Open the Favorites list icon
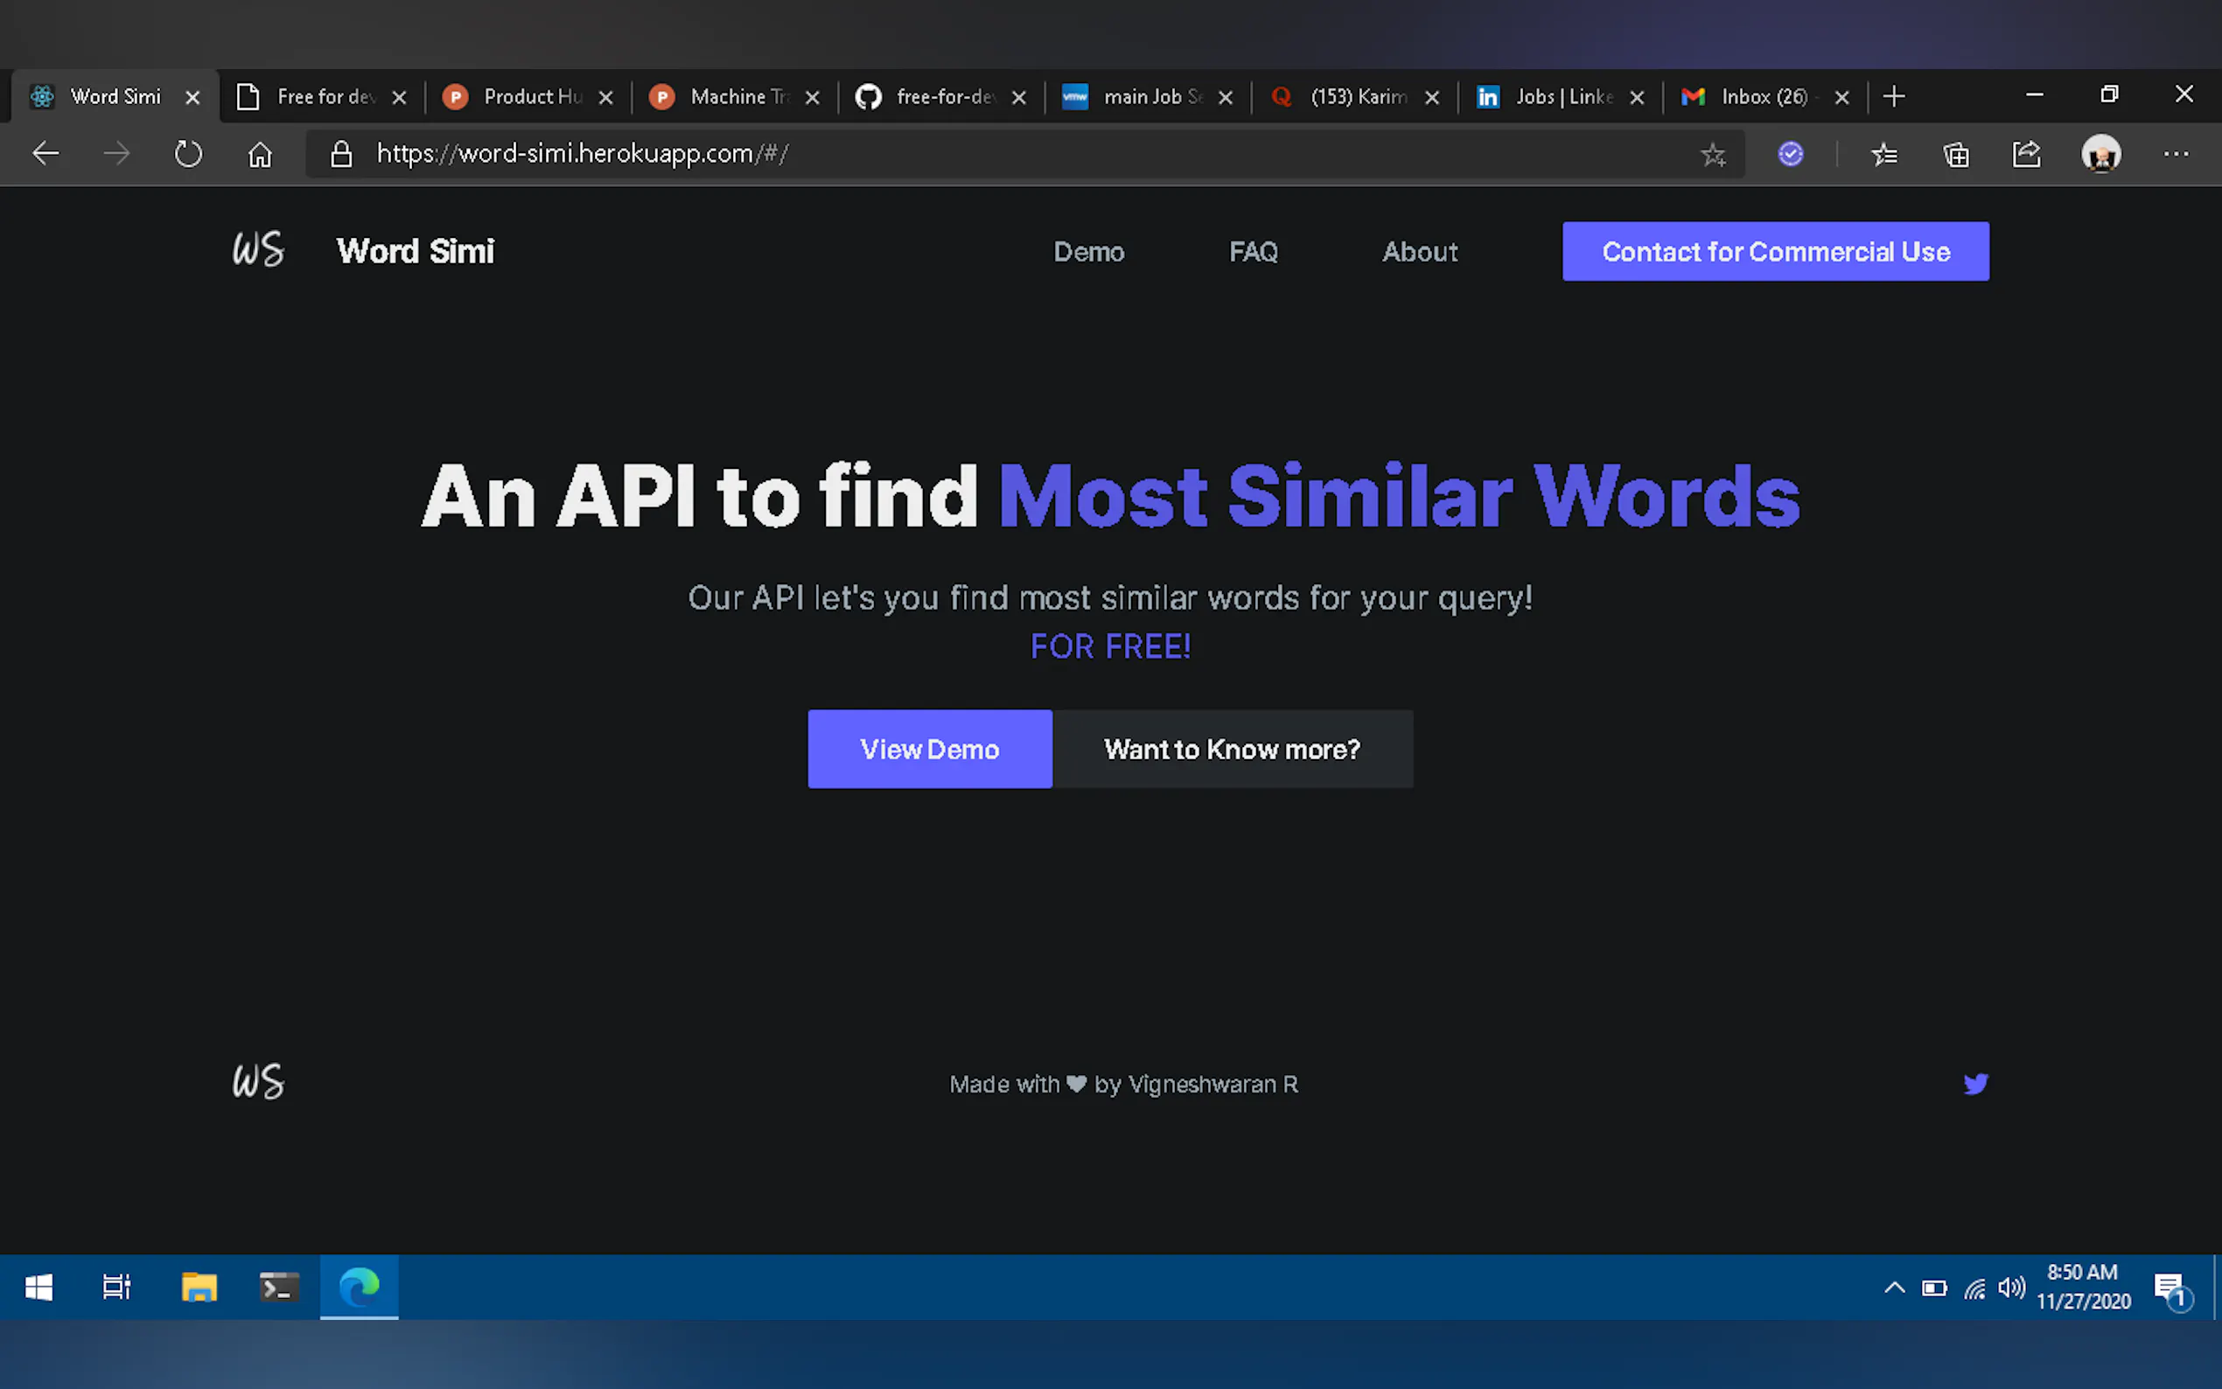2222x1389 pixels. [1884, 154]
